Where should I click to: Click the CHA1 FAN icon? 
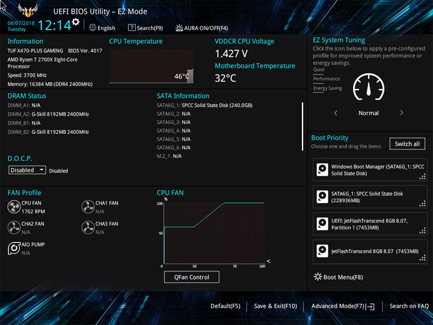88,207
